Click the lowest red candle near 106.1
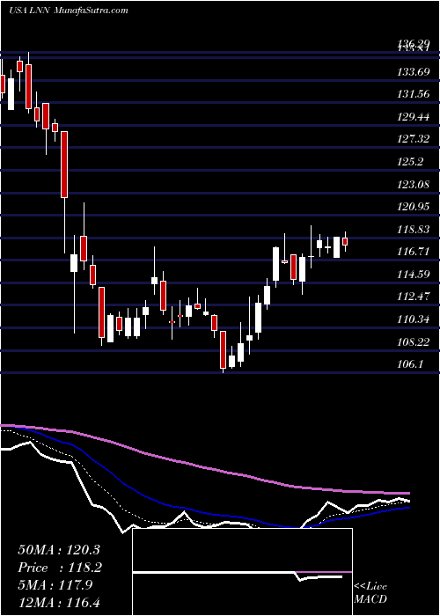 (224, 349)
